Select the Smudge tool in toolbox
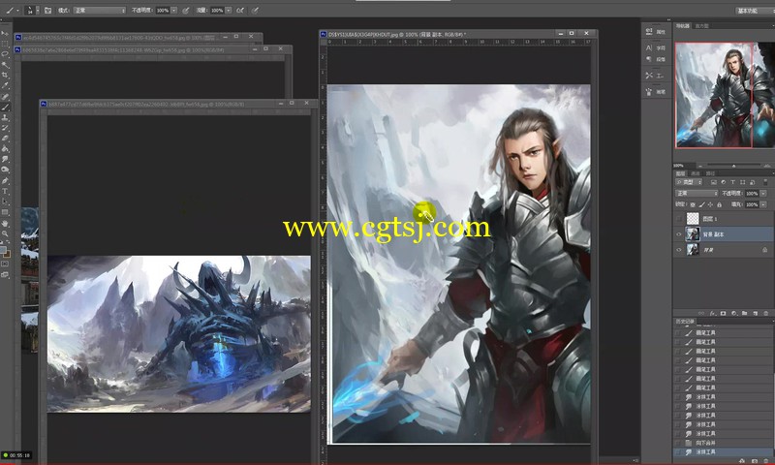The image size is (775, 465). click(x=5, y=159)
